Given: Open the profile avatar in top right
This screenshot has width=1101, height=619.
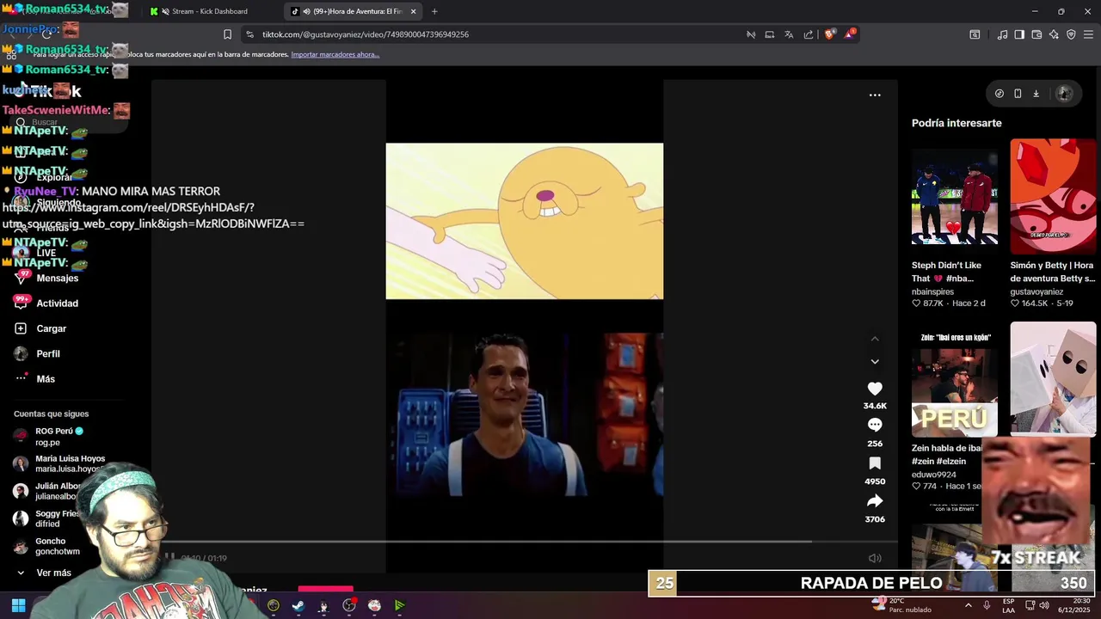Looking at the screenshot, I should tap(1064, 94).
